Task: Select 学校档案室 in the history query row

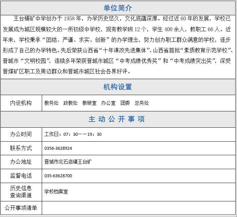Action: [x=56, y=192]
